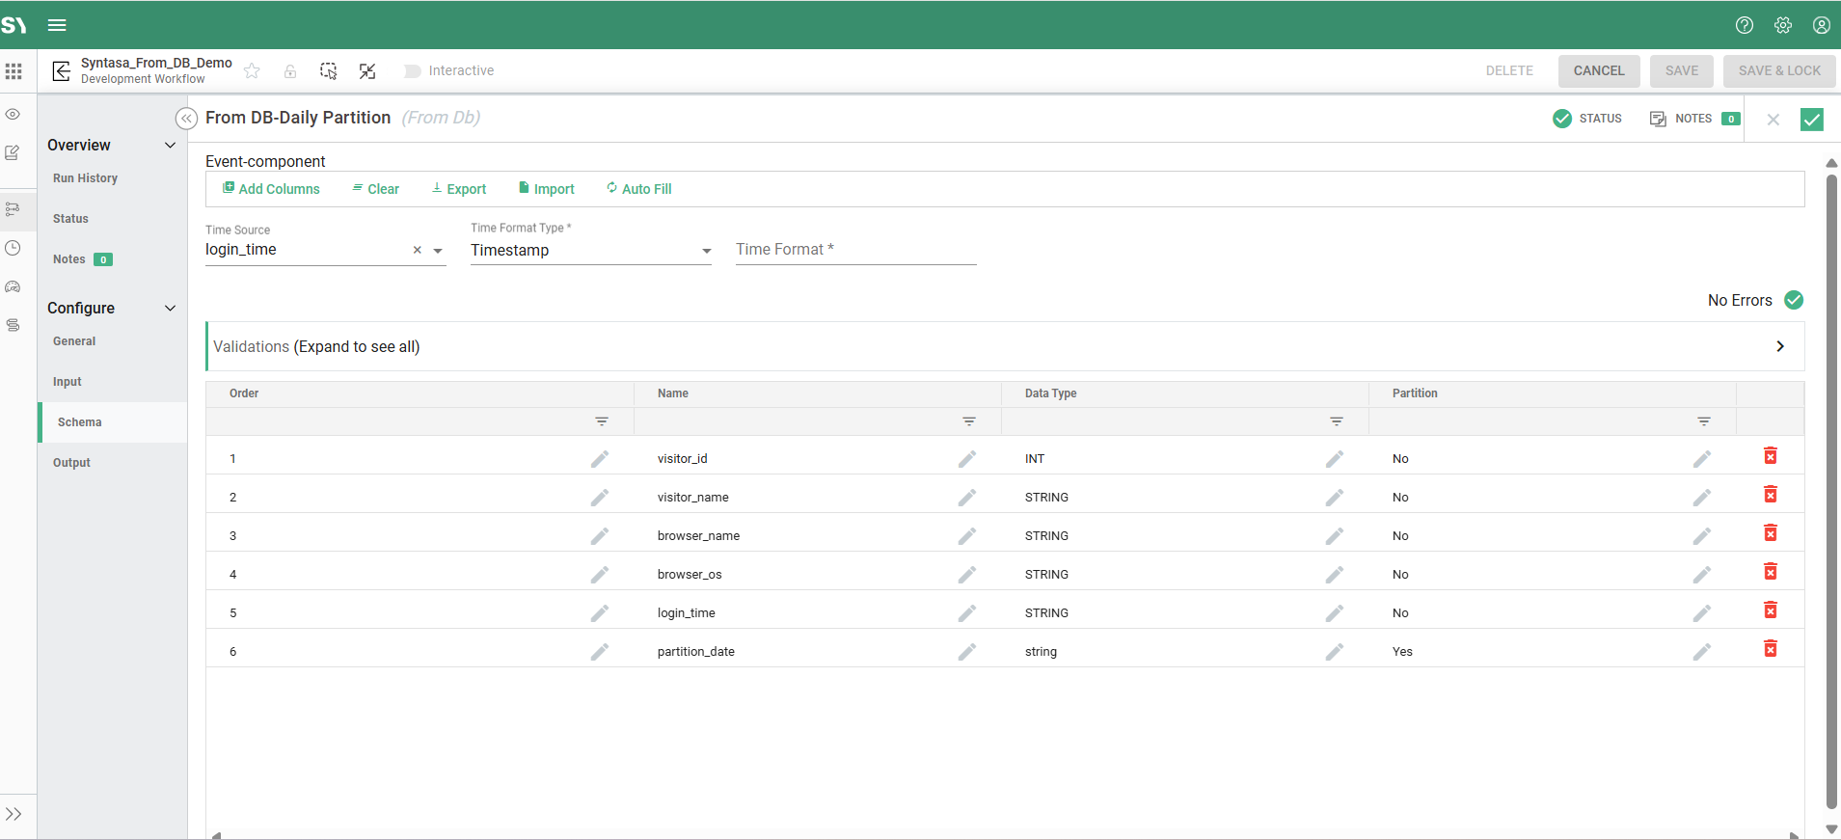Open the Name column filter icon

[x=968, y=421]
